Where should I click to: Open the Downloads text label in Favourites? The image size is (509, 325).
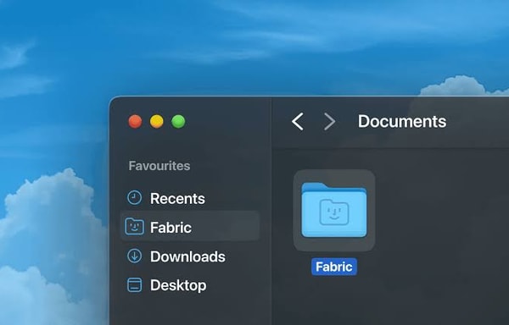tap(187, 256)
